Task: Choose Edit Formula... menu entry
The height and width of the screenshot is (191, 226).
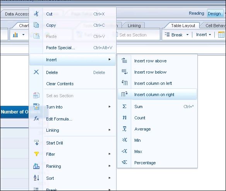Action: [x=72, y=119]
